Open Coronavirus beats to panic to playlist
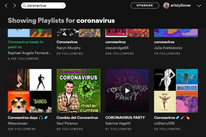Viewport: 206px width, 137px height. coord(26,44)
